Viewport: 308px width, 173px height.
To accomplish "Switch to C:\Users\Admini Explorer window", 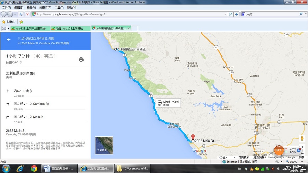I will [133, 169].
